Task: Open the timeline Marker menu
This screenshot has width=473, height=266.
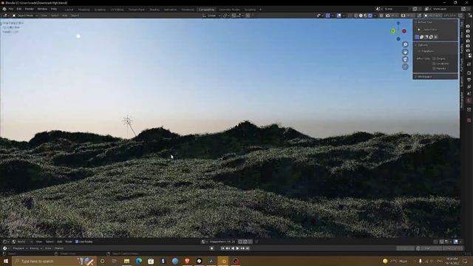Action: pos(59,248)
